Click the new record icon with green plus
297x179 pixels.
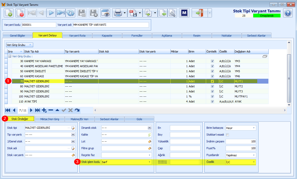click(x=9, y=13)
